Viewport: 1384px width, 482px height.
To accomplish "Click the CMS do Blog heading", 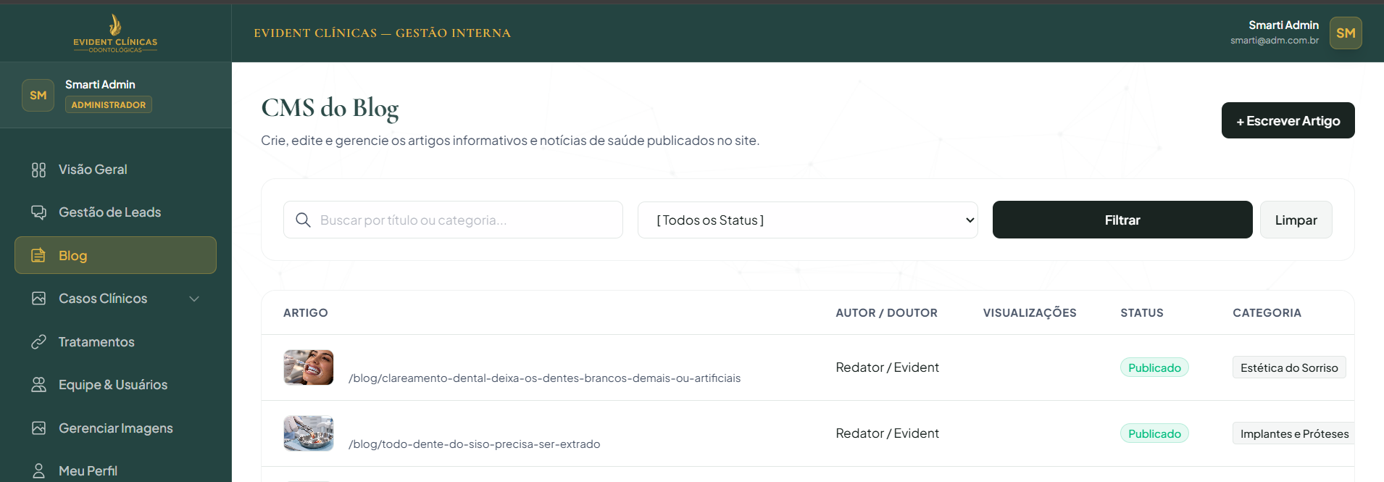I will tap(330, 107).
